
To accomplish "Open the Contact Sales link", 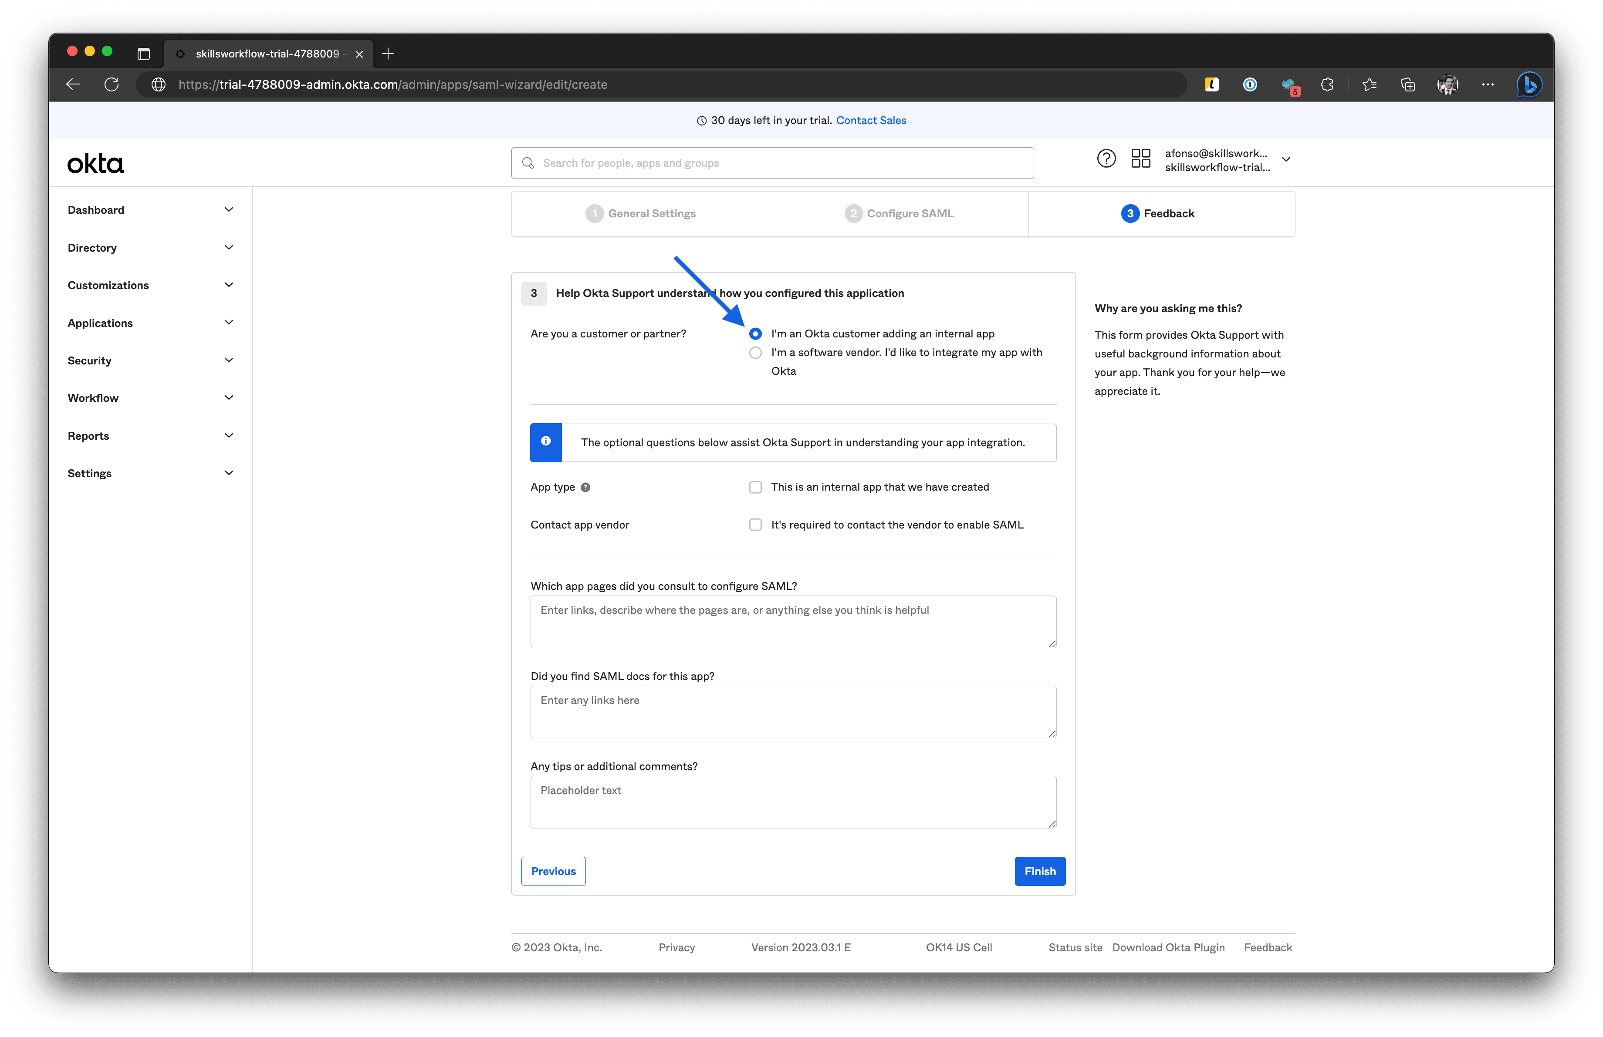I will coord(871,121).
